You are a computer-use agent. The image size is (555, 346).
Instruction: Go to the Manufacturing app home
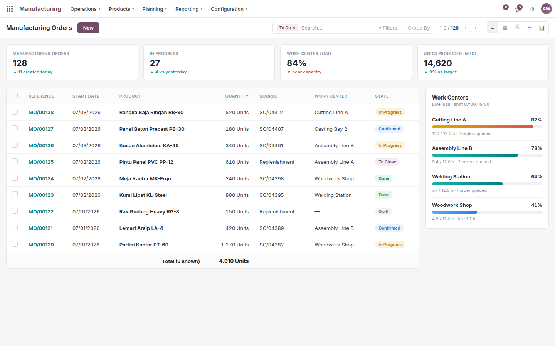coord(40,9)
